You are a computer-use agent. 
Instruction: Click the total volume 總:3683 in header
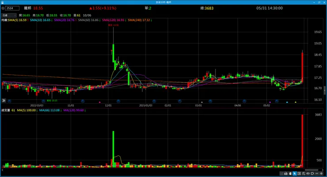click(x=207, y=8)
